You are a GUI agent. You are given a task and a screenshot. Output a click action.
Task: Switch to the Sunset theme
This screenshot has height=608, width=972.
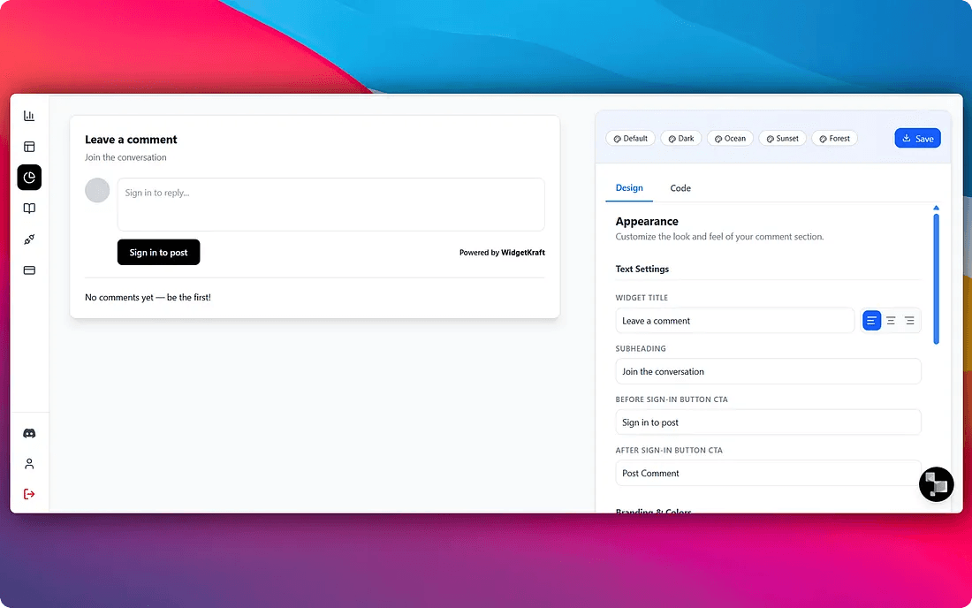[x=782, y=138]
